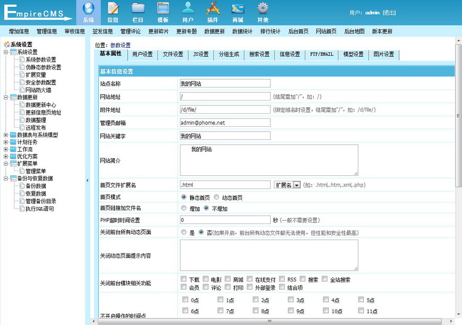462x325 pixels.
Task: Open the 增加信息 link in the sub-menu
Action: coord(19,32)
